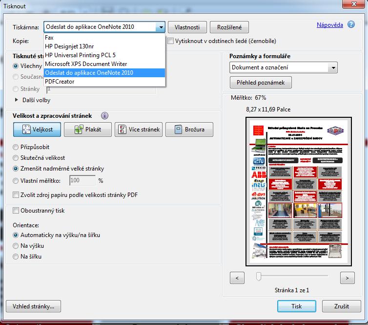Viewport: 368px width, 325px height.
Task: Select the Velikost page sizing button
Action: (37, 129)
